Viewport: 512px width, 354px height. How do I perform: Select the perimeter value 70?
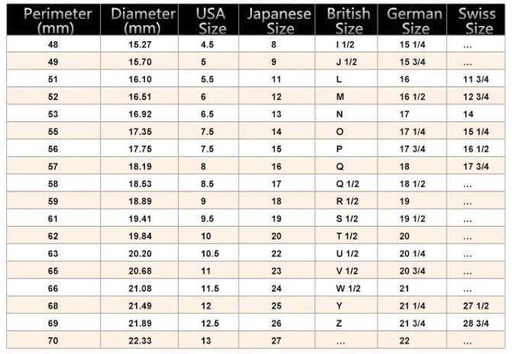(x=53, y=340)
